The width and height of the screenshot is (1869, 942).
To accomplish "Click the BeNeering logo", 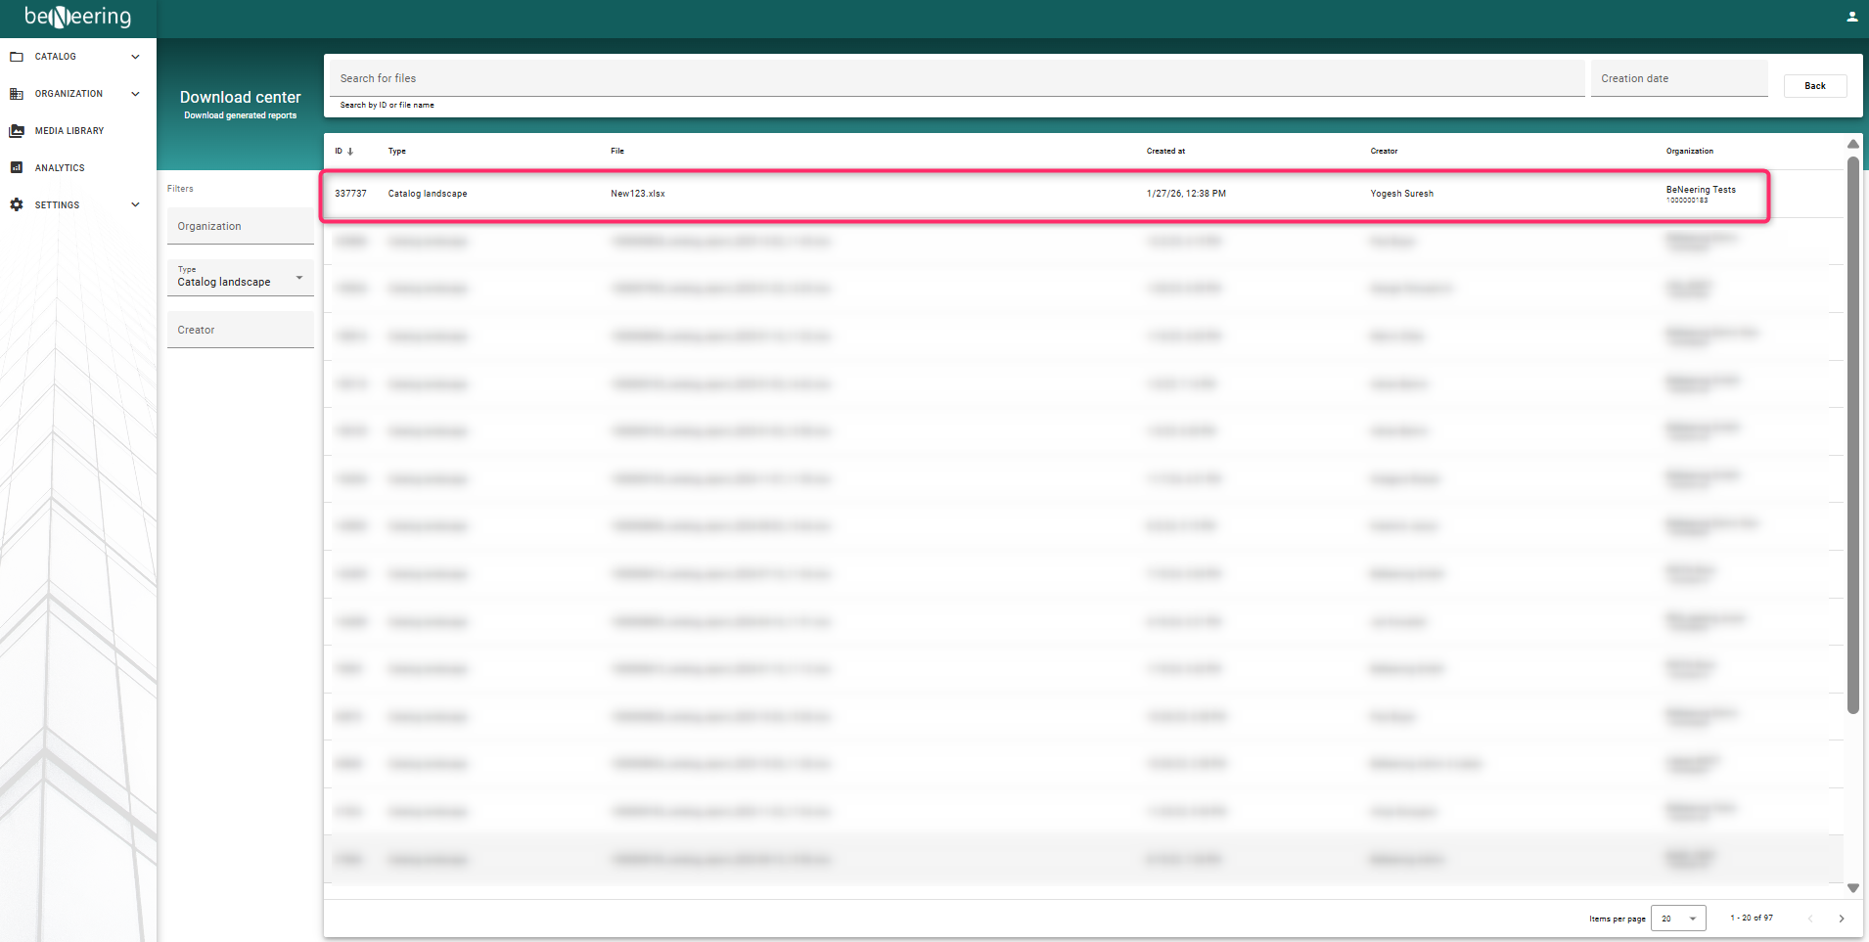I will point(77,18).
